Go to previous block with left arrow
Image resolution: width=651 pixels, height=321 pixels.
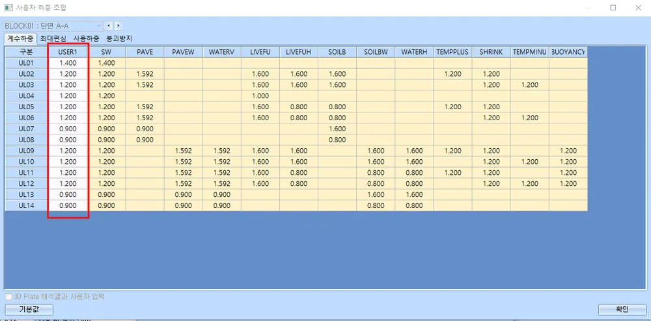click(109, 26)
